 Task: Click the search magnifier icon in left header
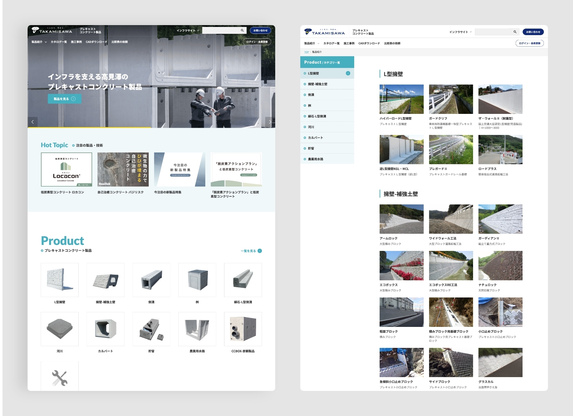(x=242, y=30)
